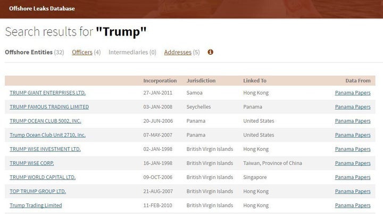Viewport: 383px width, 214px height.
Task: Click Panama Papers link for Trump World Capital
Action: (353, 177)
